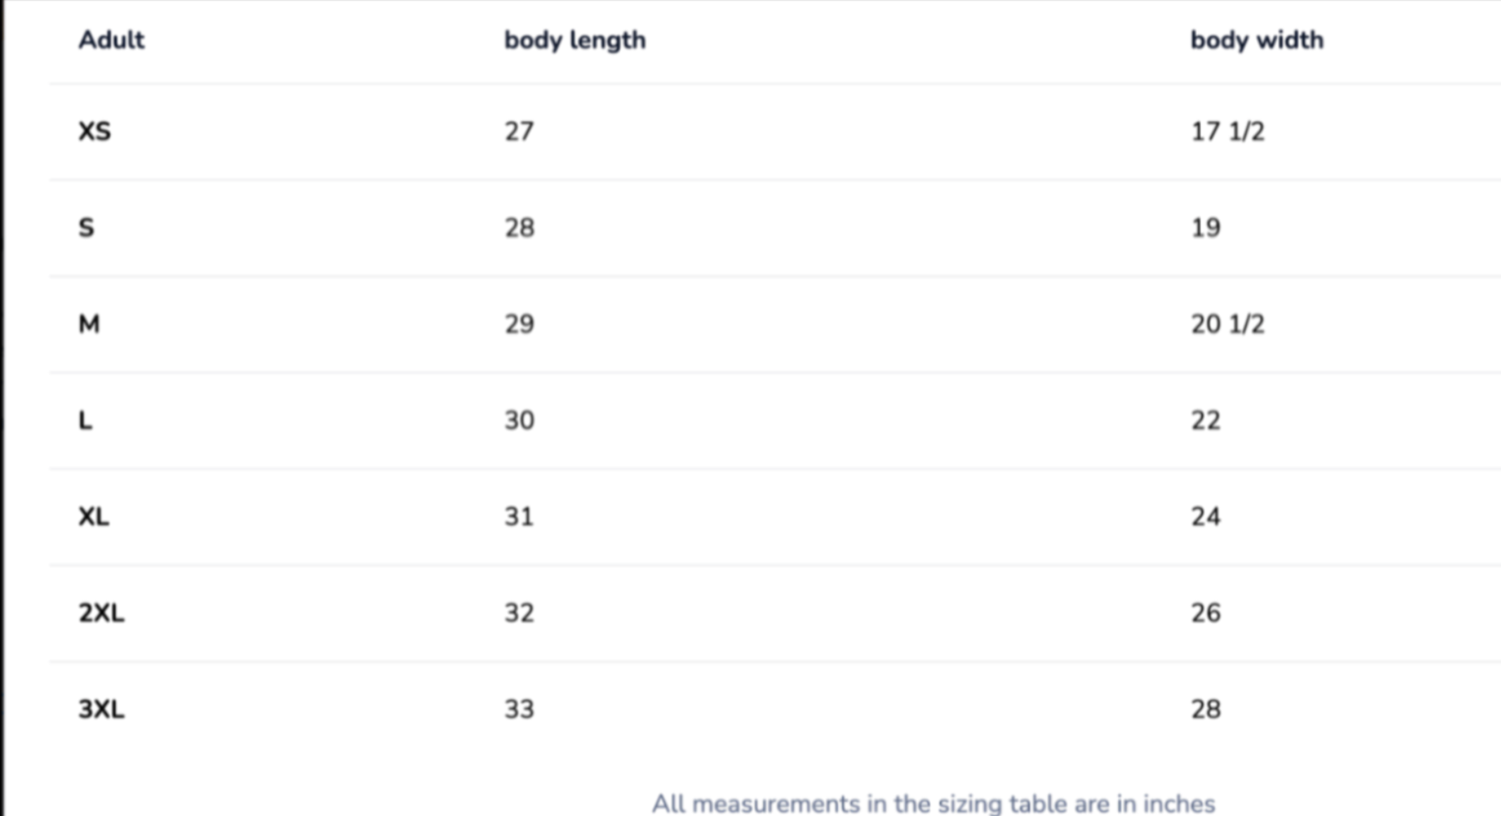Click the body width value 26

(x=1205, y=613)
